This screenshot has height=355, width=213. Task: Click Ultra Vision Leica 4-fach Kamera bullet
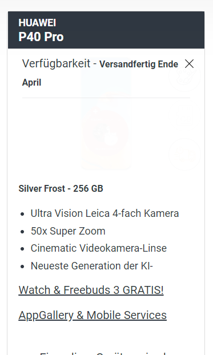[105, 213]
